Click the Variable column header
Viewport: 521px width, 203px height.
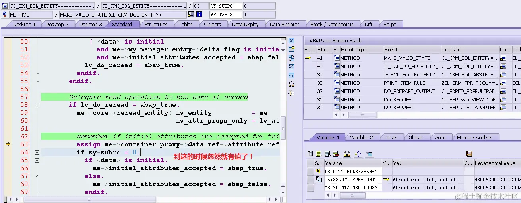353,163
